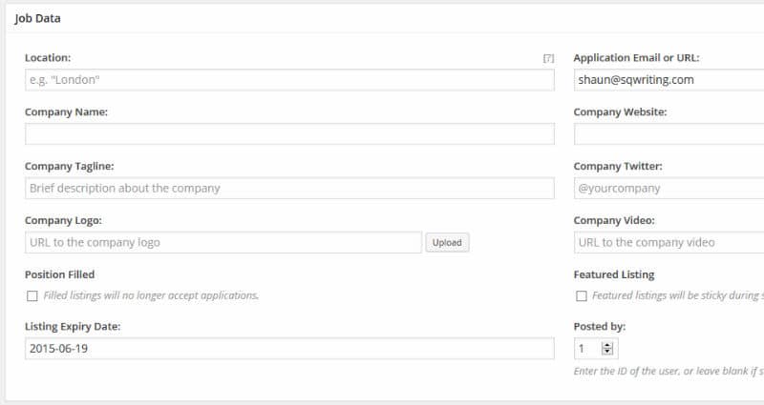Enable the Featured Listing checkbox
The height and width of the screenshot is (405, 764).
tap(582, 296)
